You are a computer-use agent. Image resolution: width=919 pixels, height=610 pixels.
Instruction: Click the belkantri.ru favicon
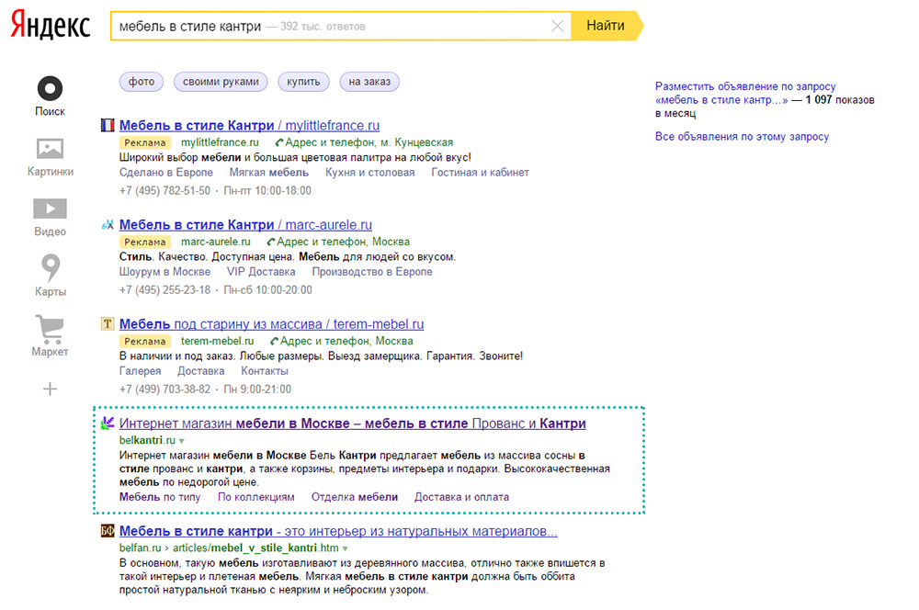(108, 424)
